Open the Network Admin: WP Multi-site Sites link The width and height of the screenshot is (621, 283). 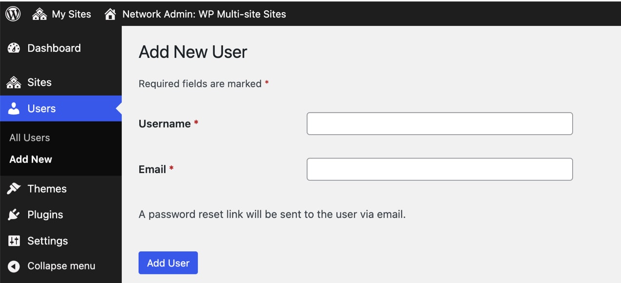[x=204, y=14]
